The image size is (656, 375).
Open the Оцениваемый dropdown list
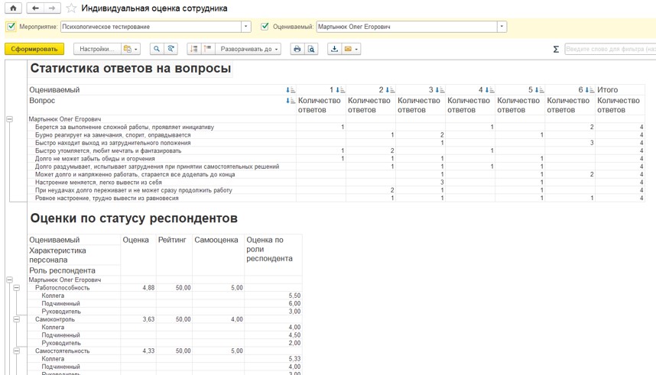502,27
